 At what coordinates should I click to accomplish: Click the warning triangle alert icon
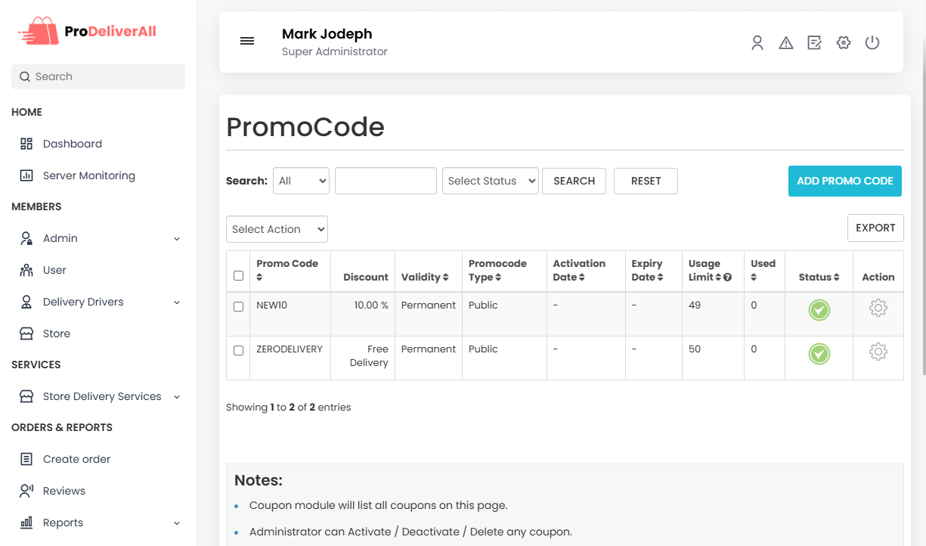pos(786,43)
